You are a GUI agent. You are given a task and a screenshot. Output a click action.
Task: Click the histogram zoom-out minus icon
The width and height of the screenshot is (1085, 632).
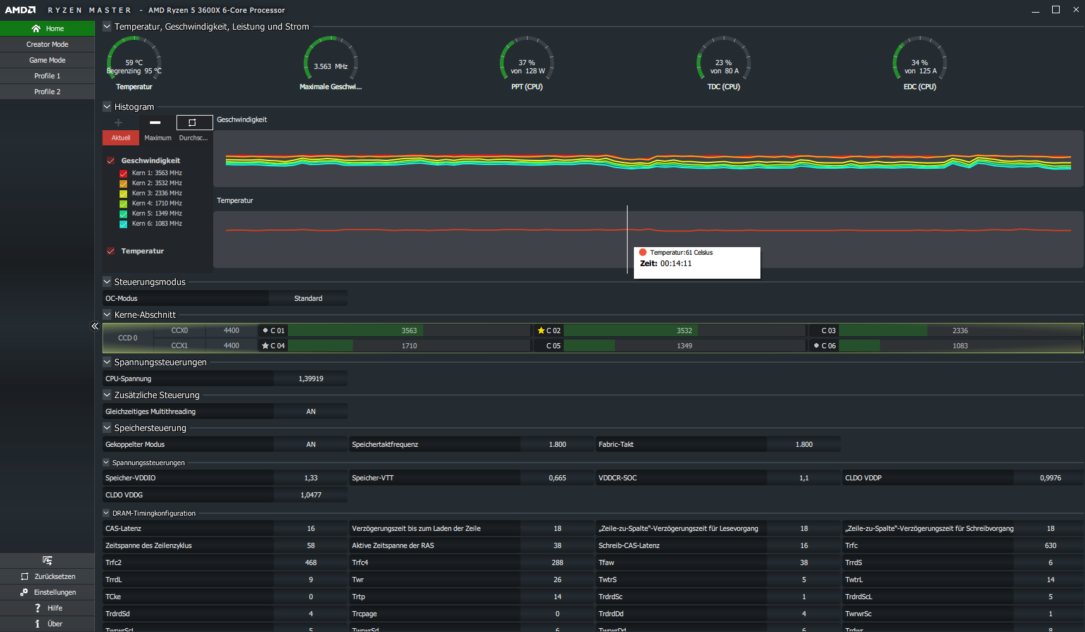[x=155, y=123]
